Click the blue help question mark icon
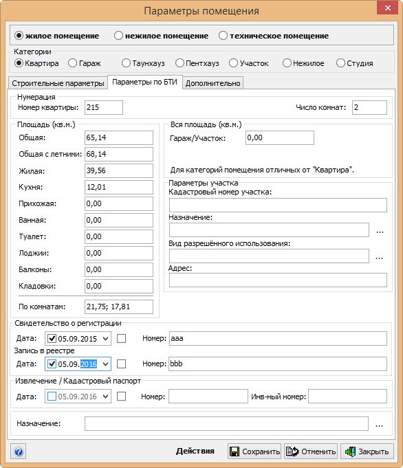Viewport: 403px width, 468px height. coord(19,452)
